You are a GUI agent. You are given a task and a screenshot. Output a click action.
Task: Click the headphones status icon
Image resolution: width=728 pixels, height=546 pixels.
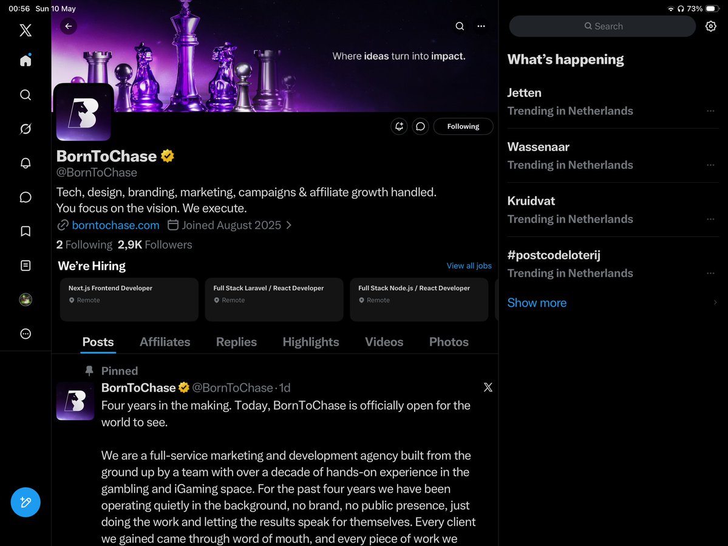pos(681,9)
